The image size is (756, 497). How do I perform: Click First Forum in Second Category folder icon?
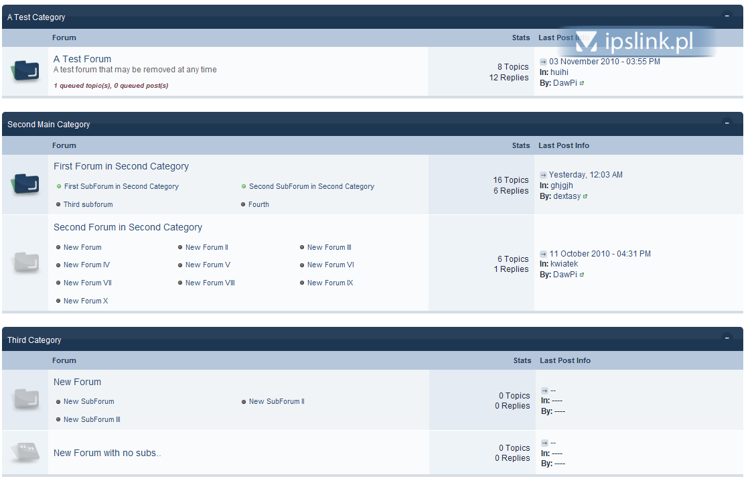pyautogui.click(x=25, y=184)
